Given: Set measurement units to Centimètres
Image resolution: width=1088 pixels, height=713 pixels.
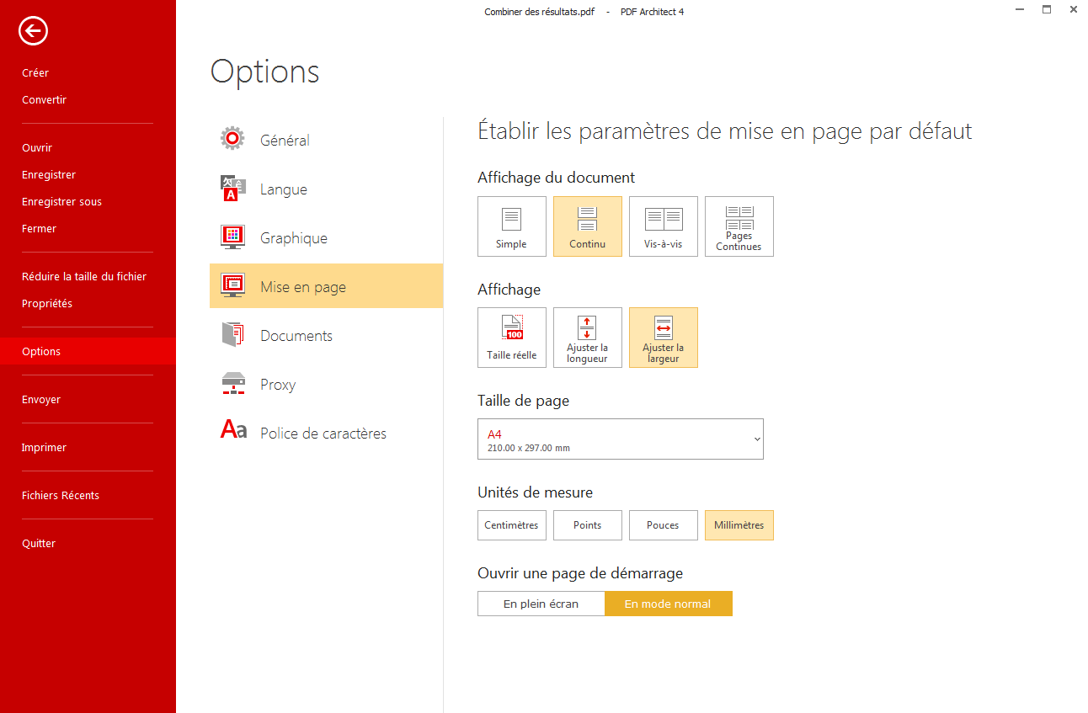Looking at the screenshot, I should [x=511, y=525].
